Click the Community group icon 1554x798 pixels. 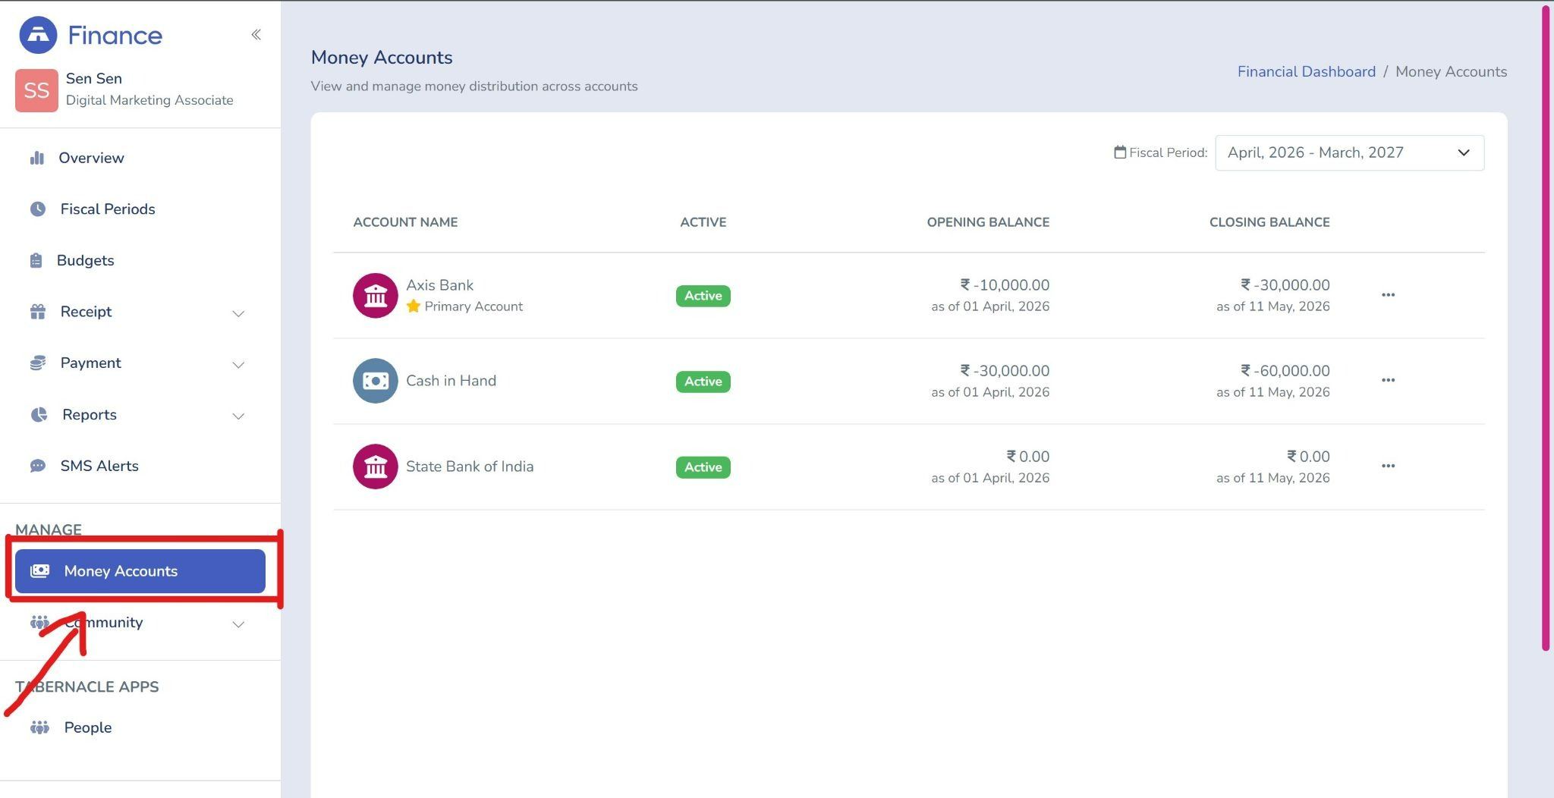pyautogui.click(x=39, y=622)
